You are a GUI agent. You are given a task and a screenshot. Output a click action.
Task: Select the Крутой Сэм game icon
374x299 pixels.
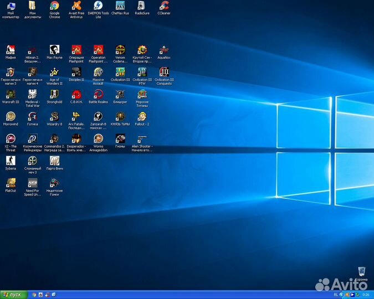(142, 54)
